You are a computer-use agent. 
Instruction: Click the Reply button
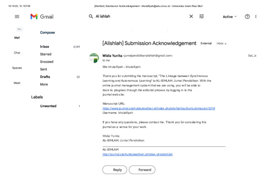click(115, 170)
